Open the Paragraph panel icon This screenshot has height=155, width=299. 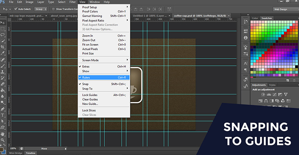[x=245, y=70]
